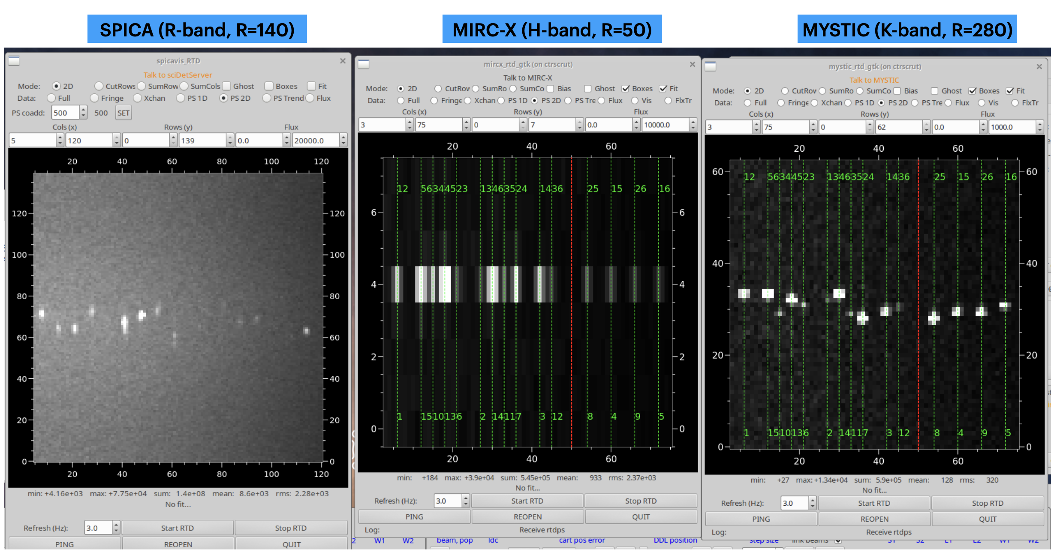Click REOPEN in the MYSTIC window
This screenshot has height=558, width=1060.
coord(874,519)
